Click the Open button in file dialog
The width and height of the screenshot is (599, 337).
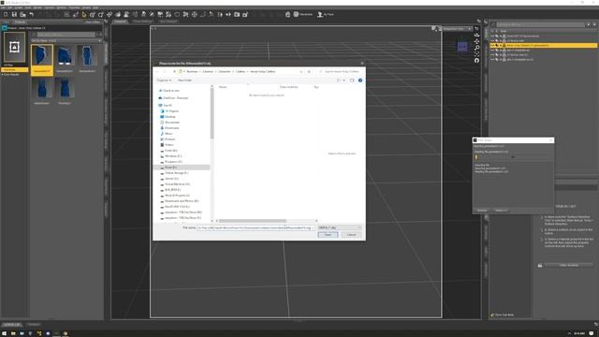(x=328, y=235)
